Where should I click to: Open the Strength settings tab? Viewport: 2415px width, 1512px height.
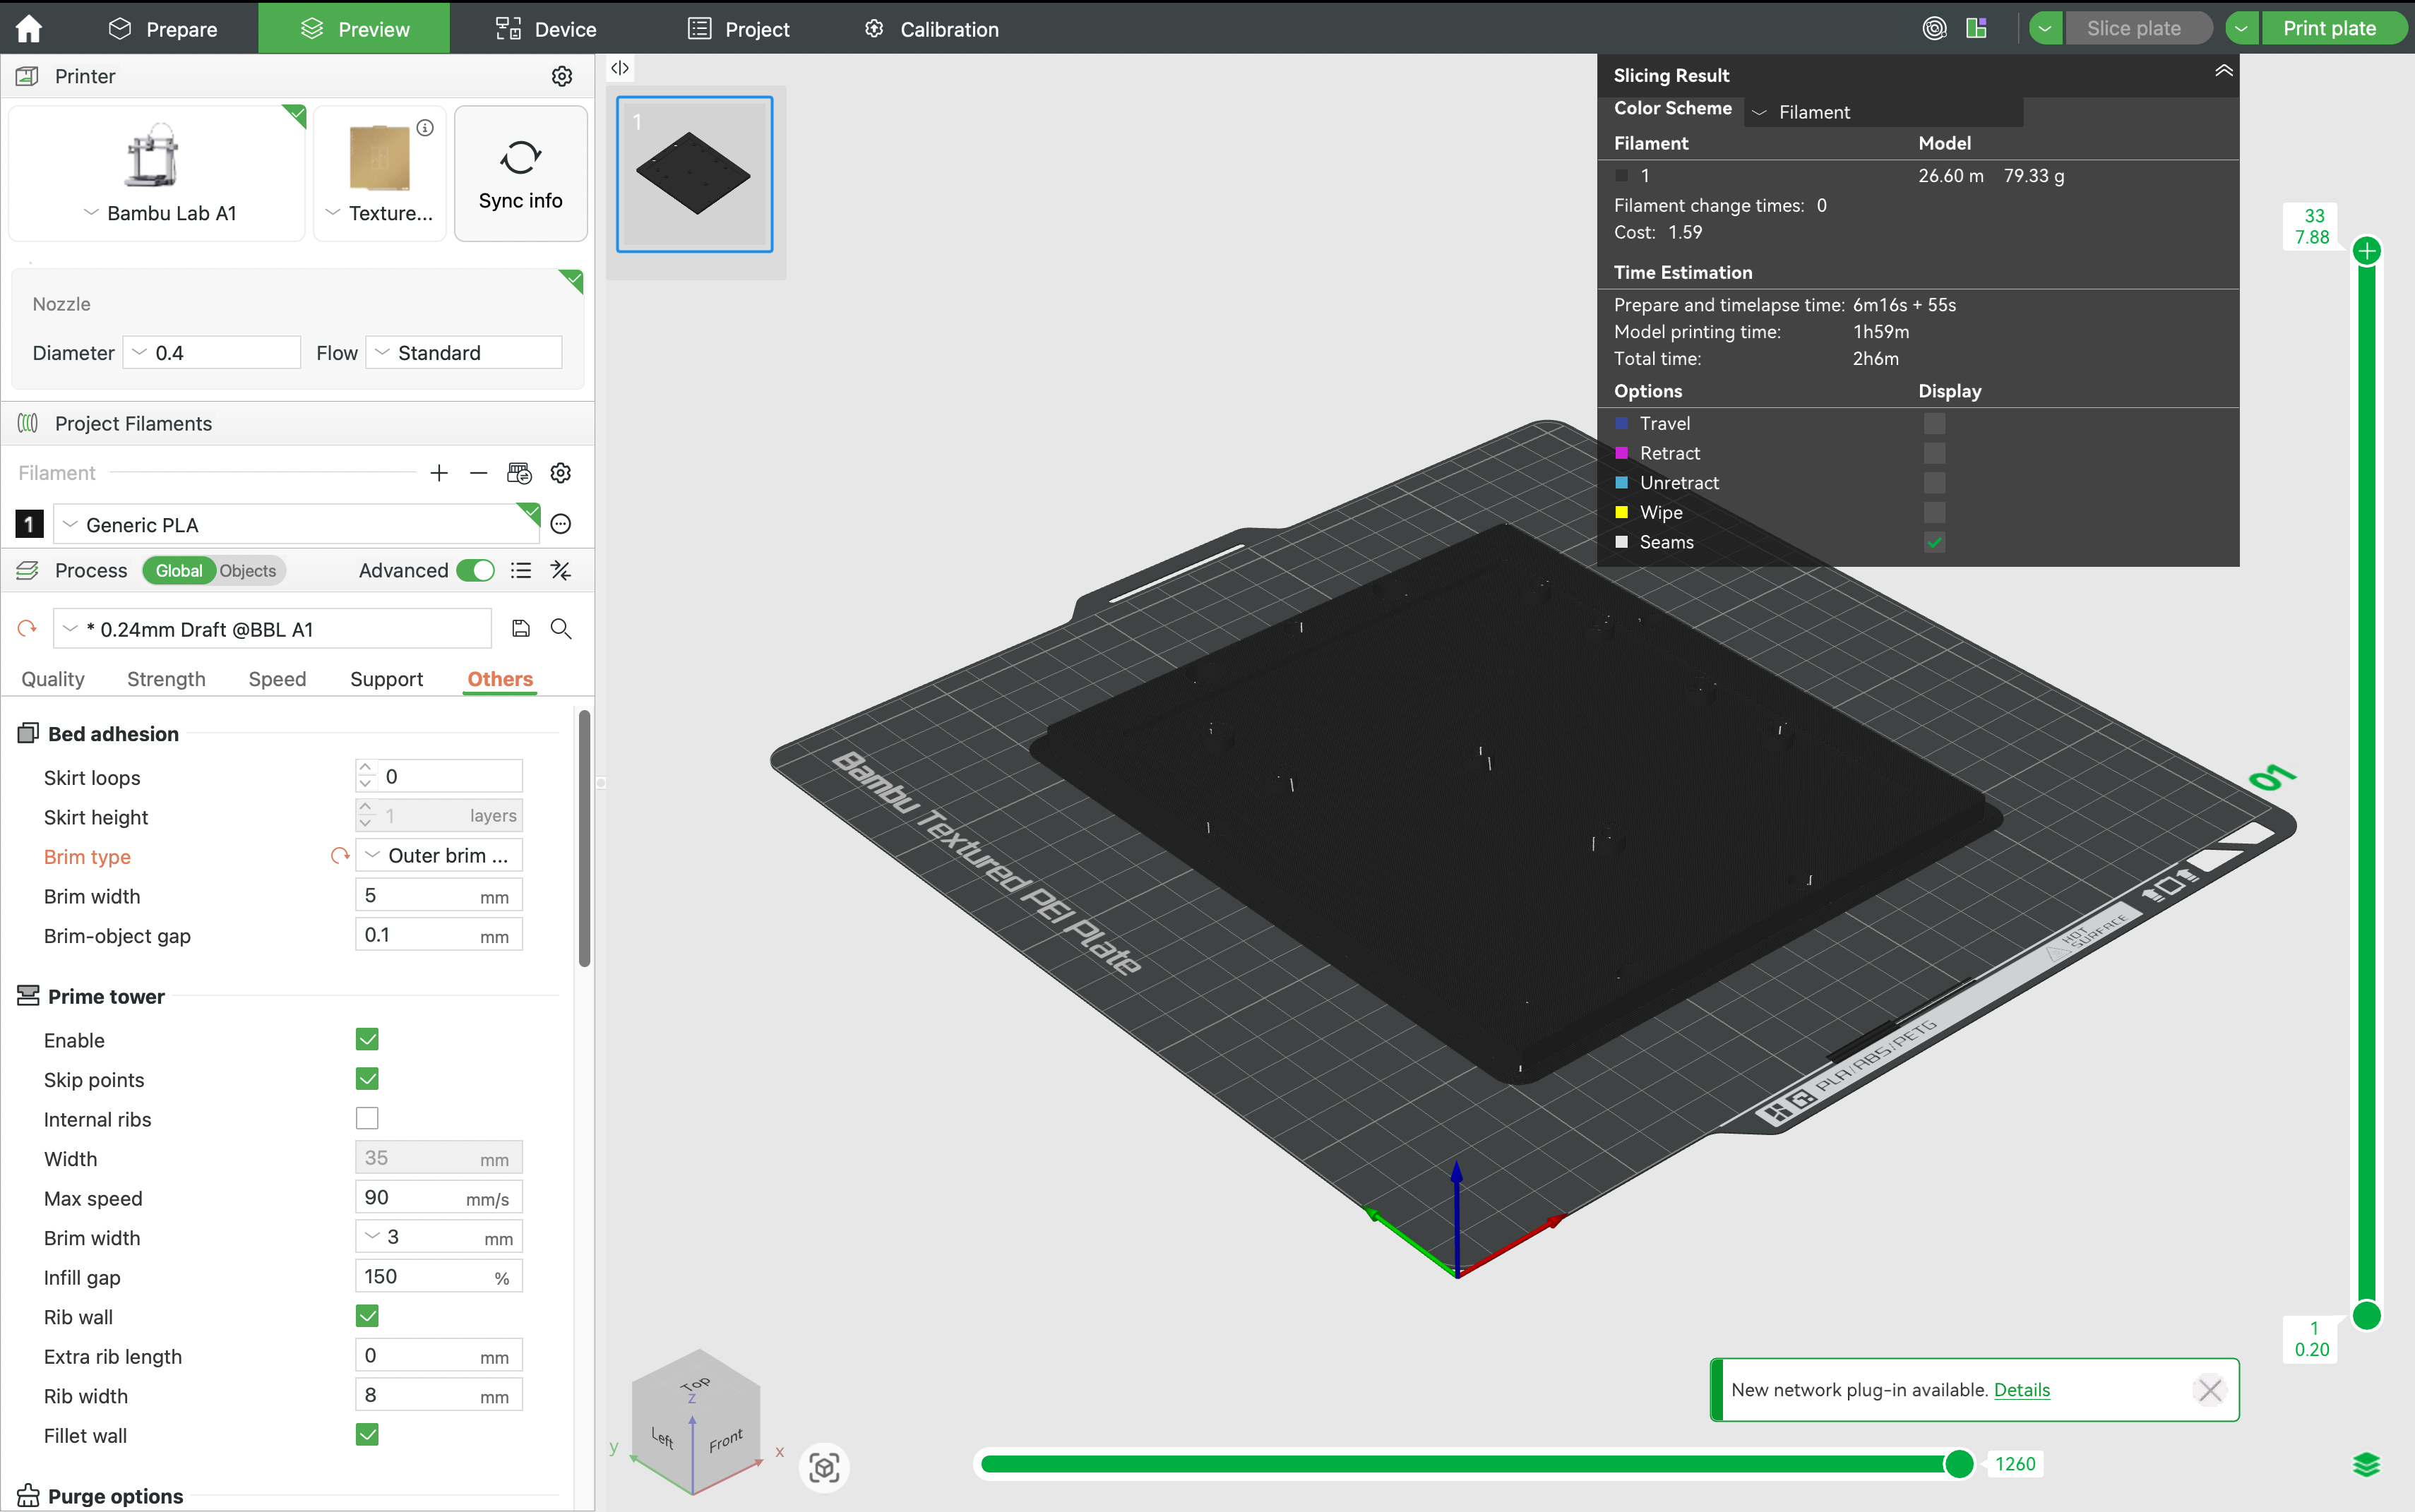click(166, 679)
